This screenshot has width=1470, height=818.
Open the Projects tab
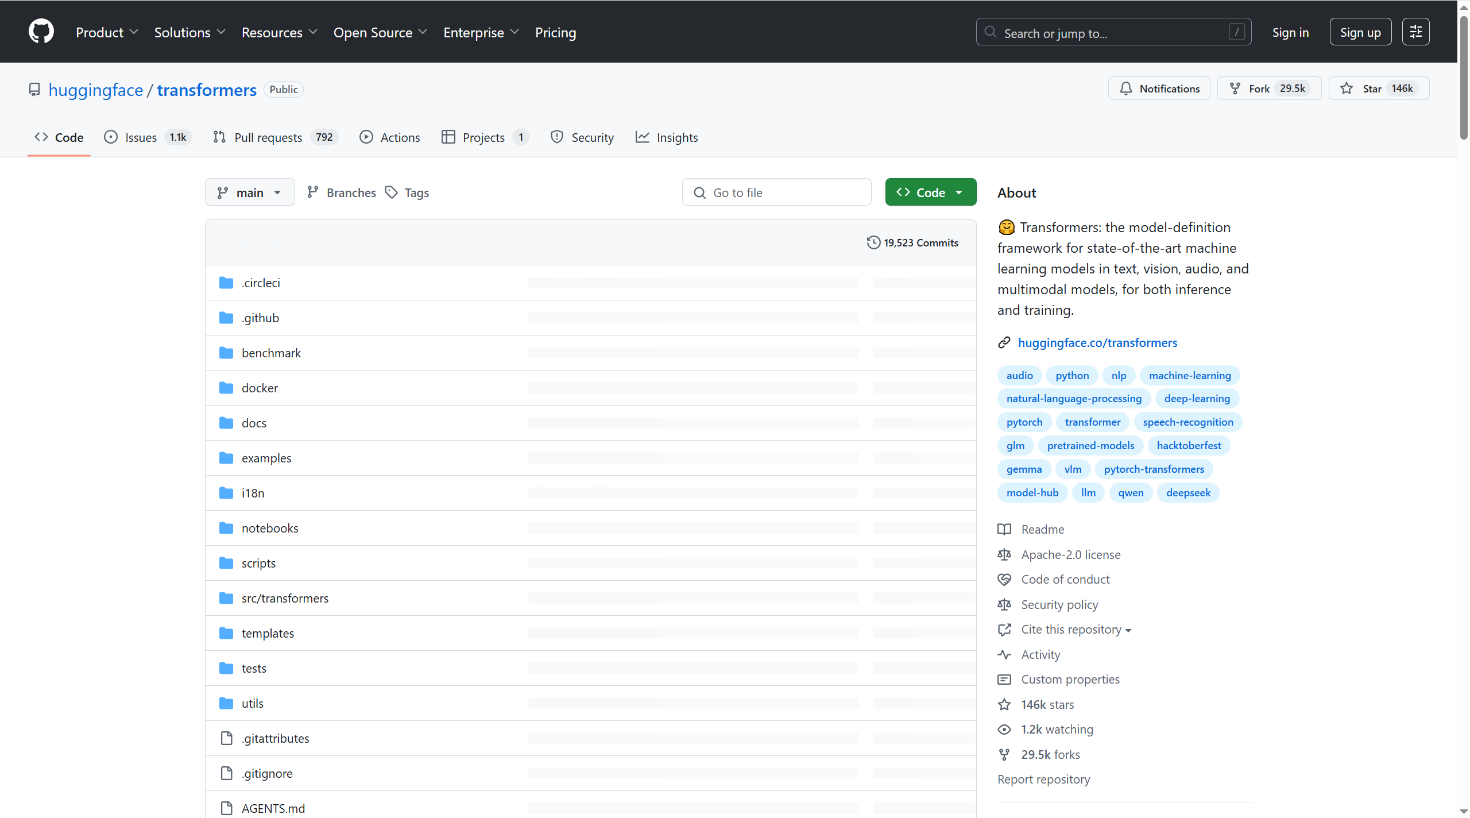click(485, 137)
